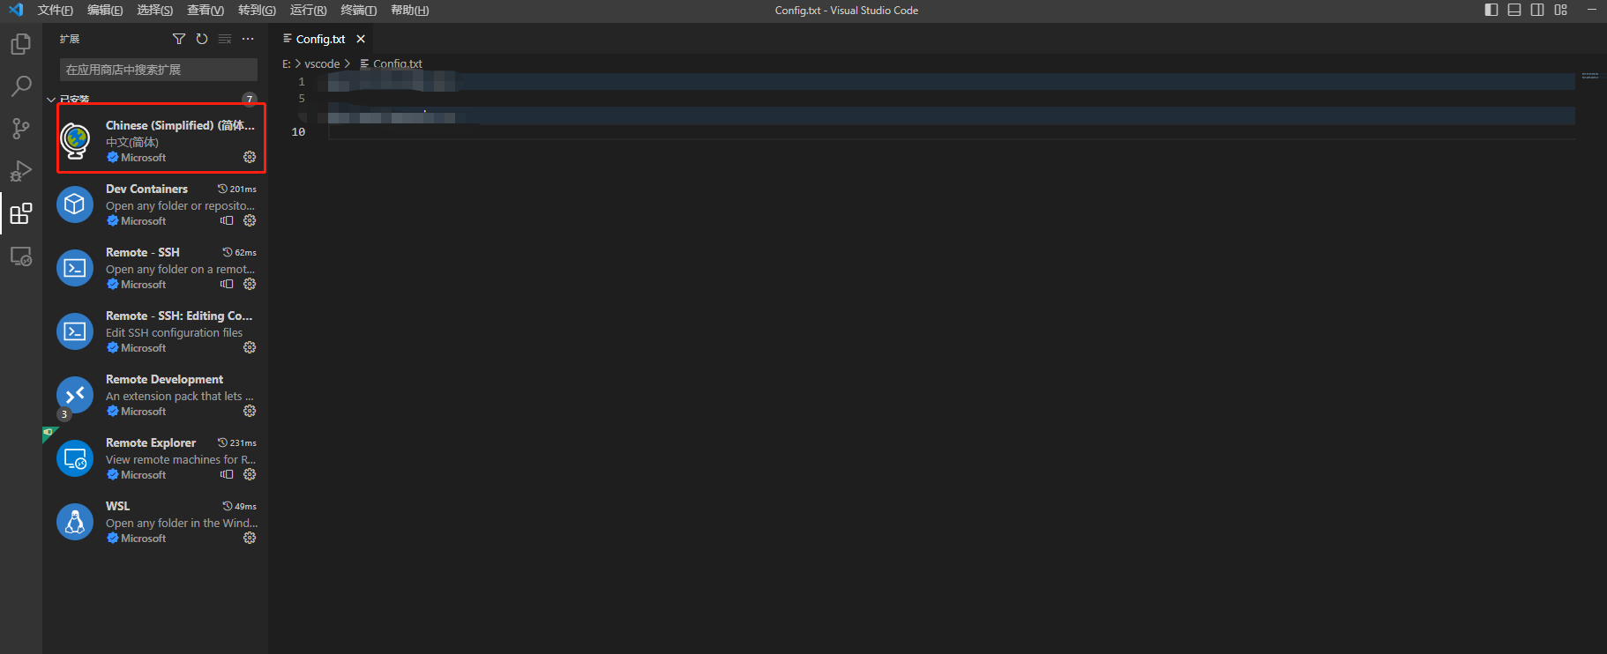Click remote indicator icon on Dev Containers row
Screen dimensions: 1607x654
click(x=227, y=220)
